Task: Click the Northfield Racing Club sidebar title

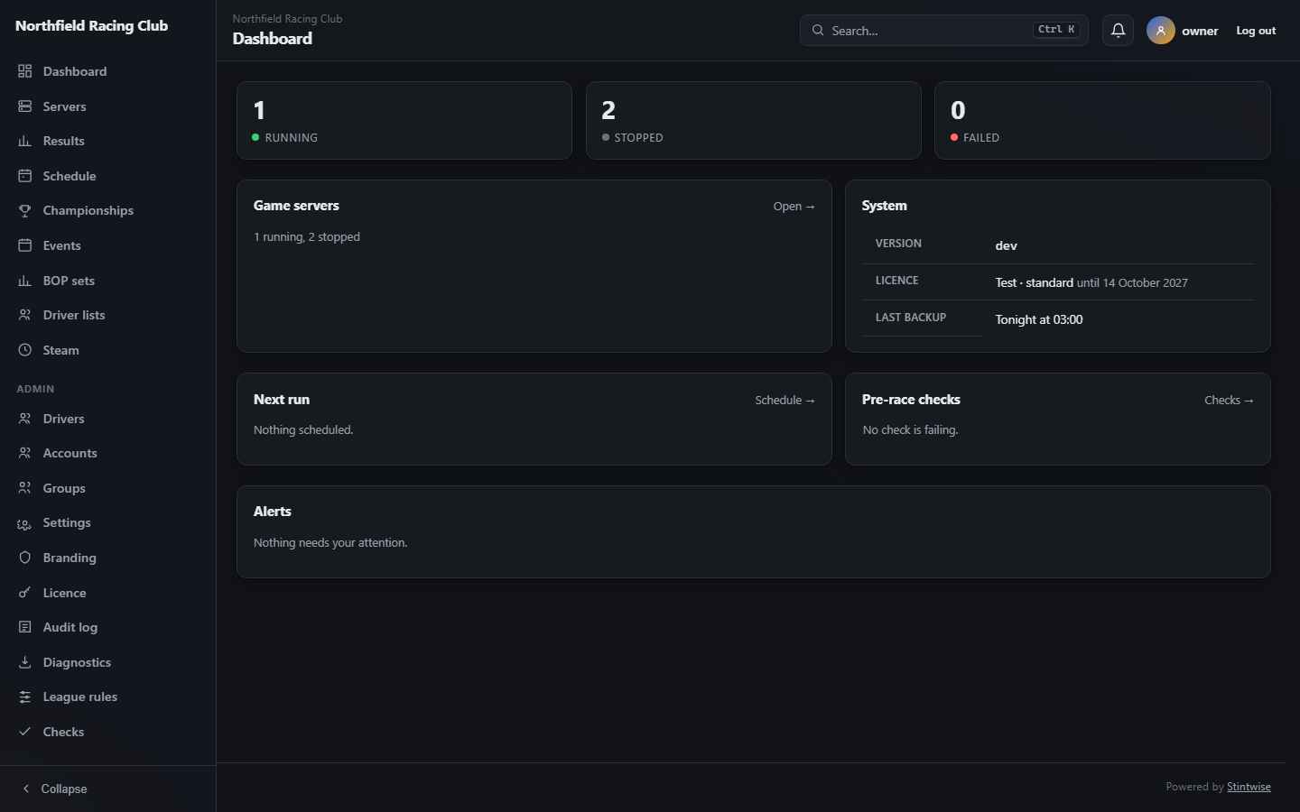Action: [x=92, y=26]
